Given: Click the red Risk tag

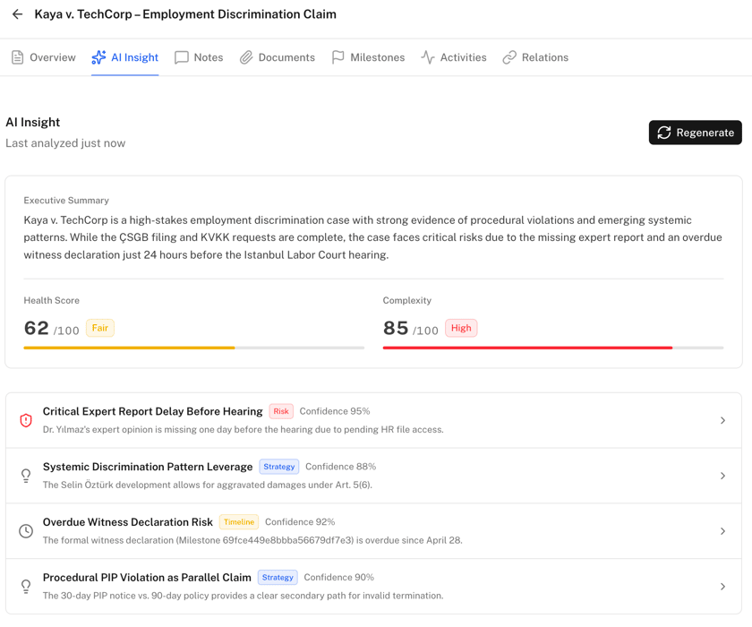Looking at the screenshot, I should (281, 411).
